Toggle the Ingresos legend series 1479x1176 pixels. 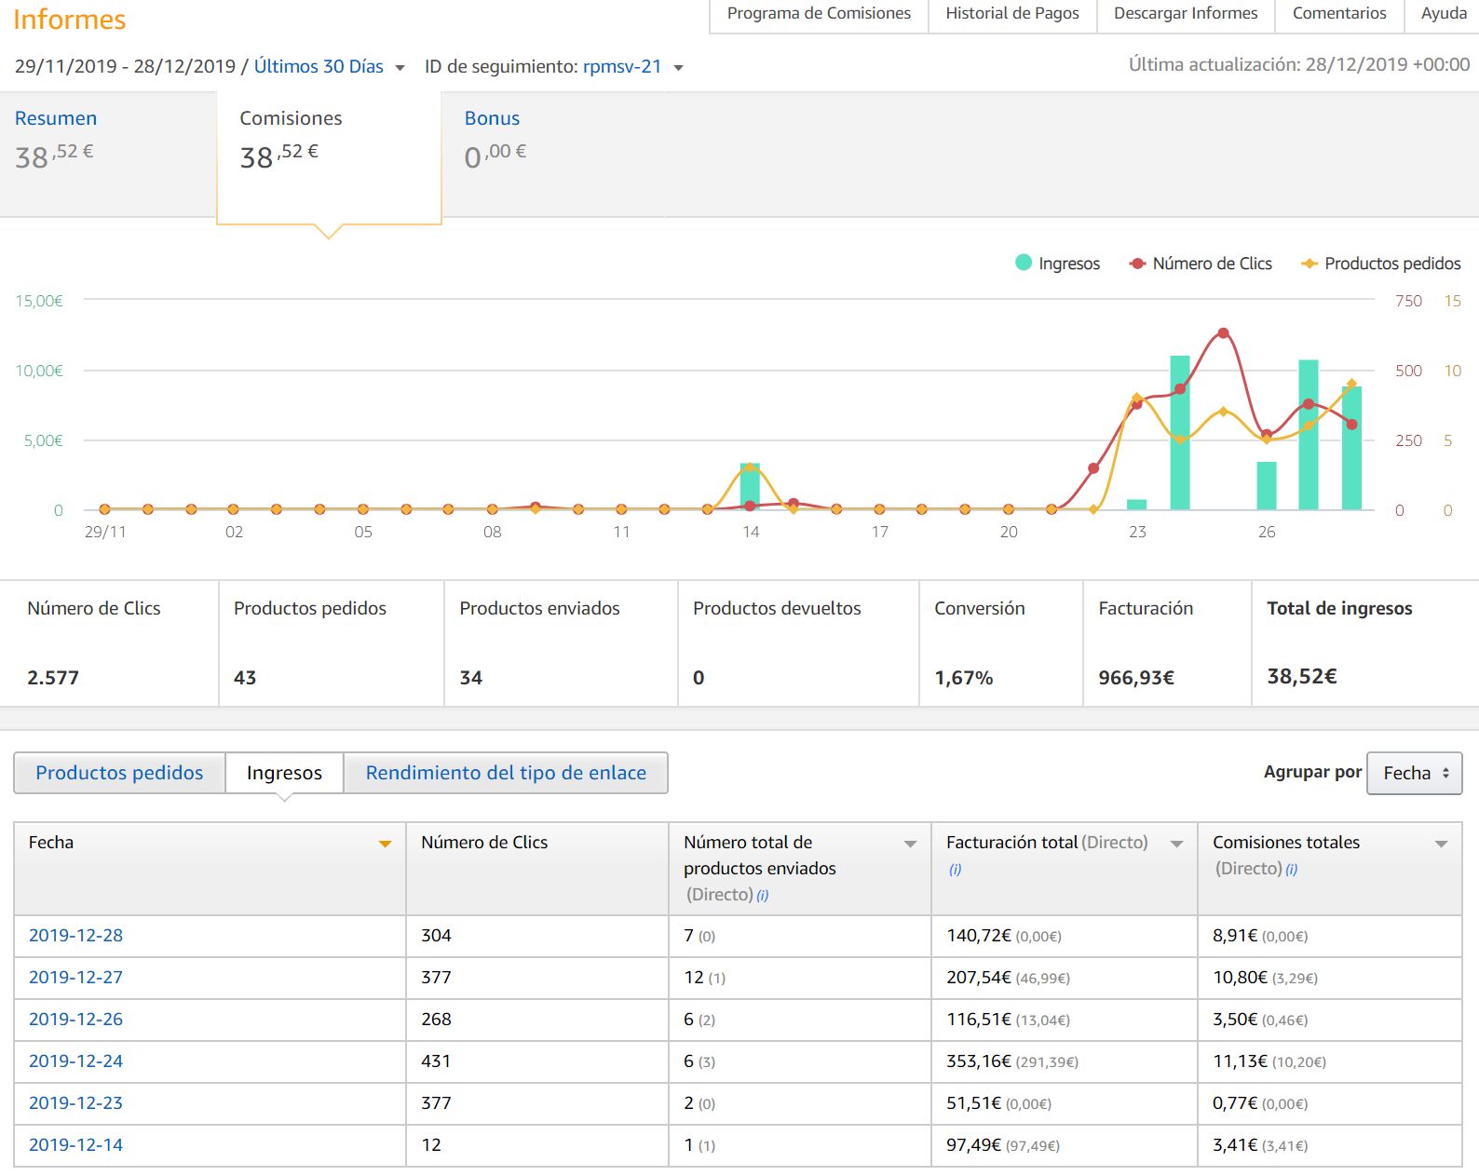pos(1057,264)
